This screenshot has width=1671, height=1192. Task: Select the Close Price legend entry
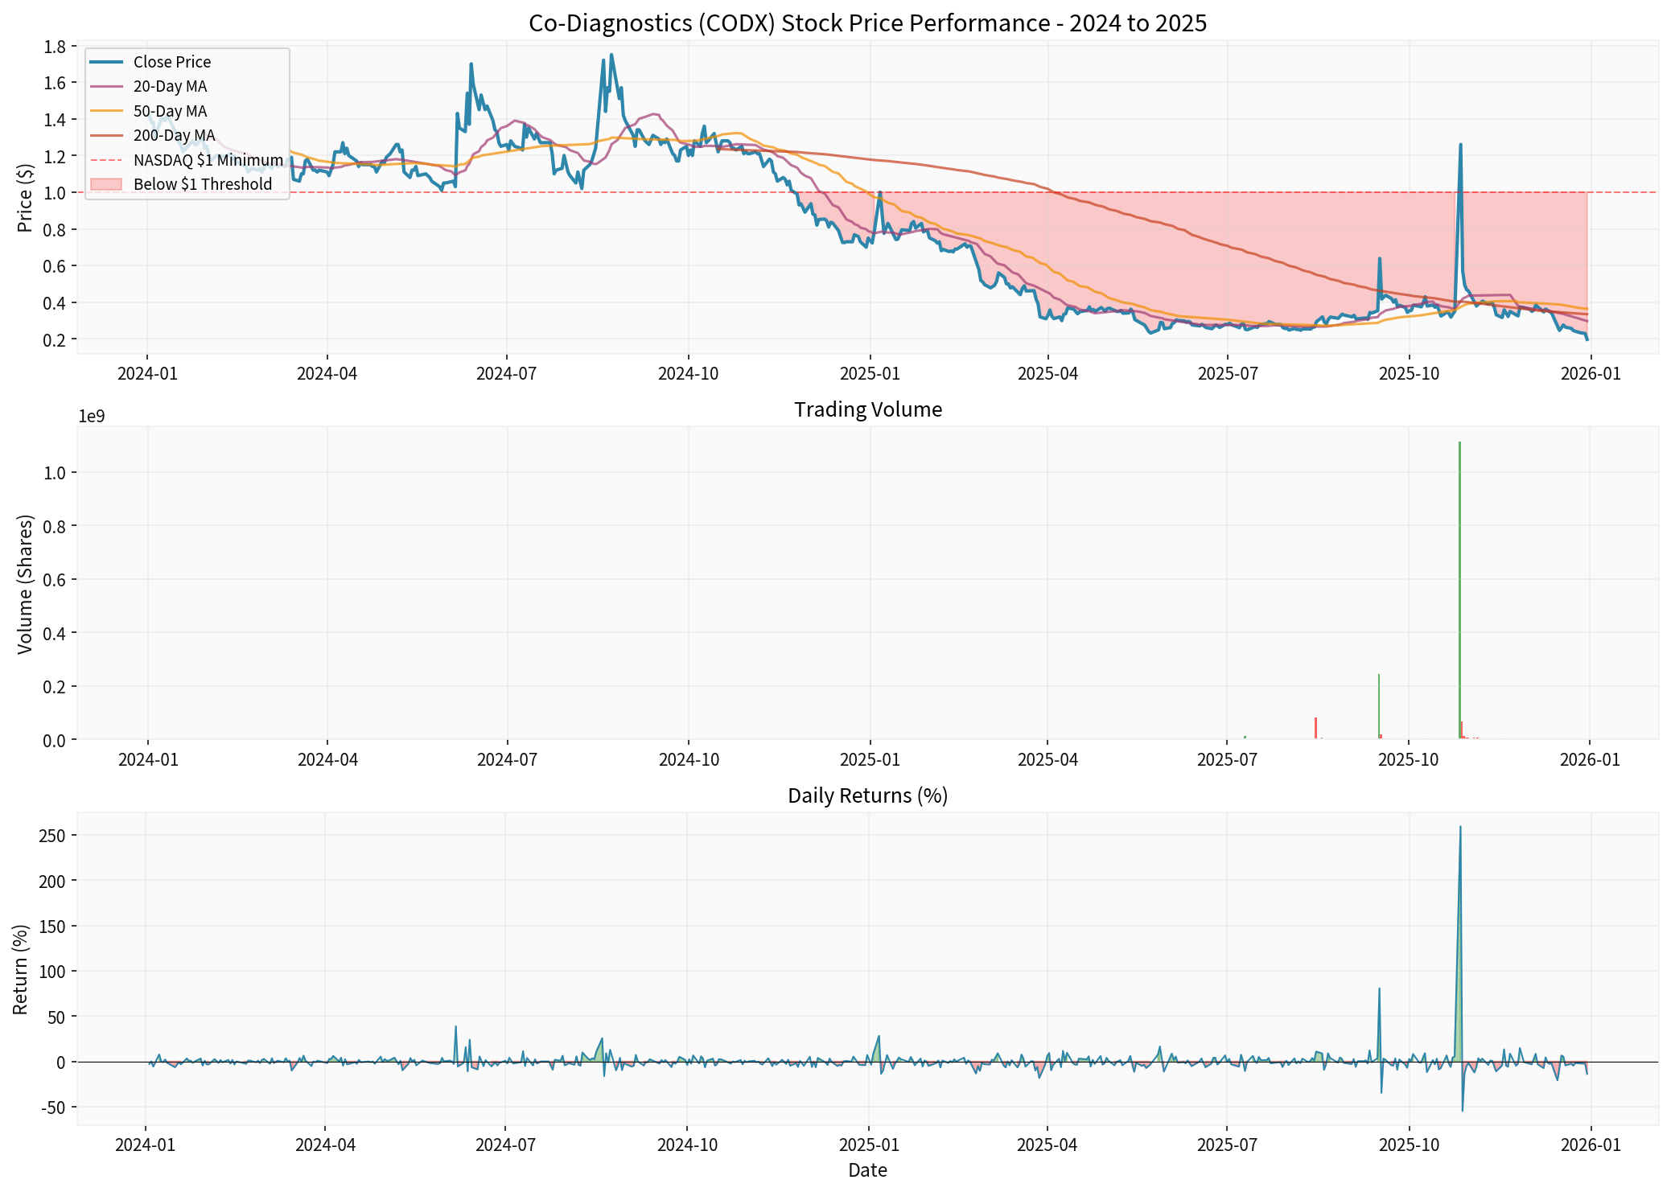pyautogui.click(x=171, y=61)
